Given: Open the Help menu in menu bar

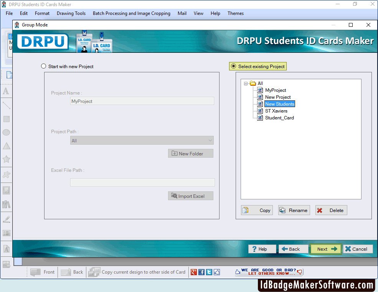Looking at the screenshot, I should (215, 13).
